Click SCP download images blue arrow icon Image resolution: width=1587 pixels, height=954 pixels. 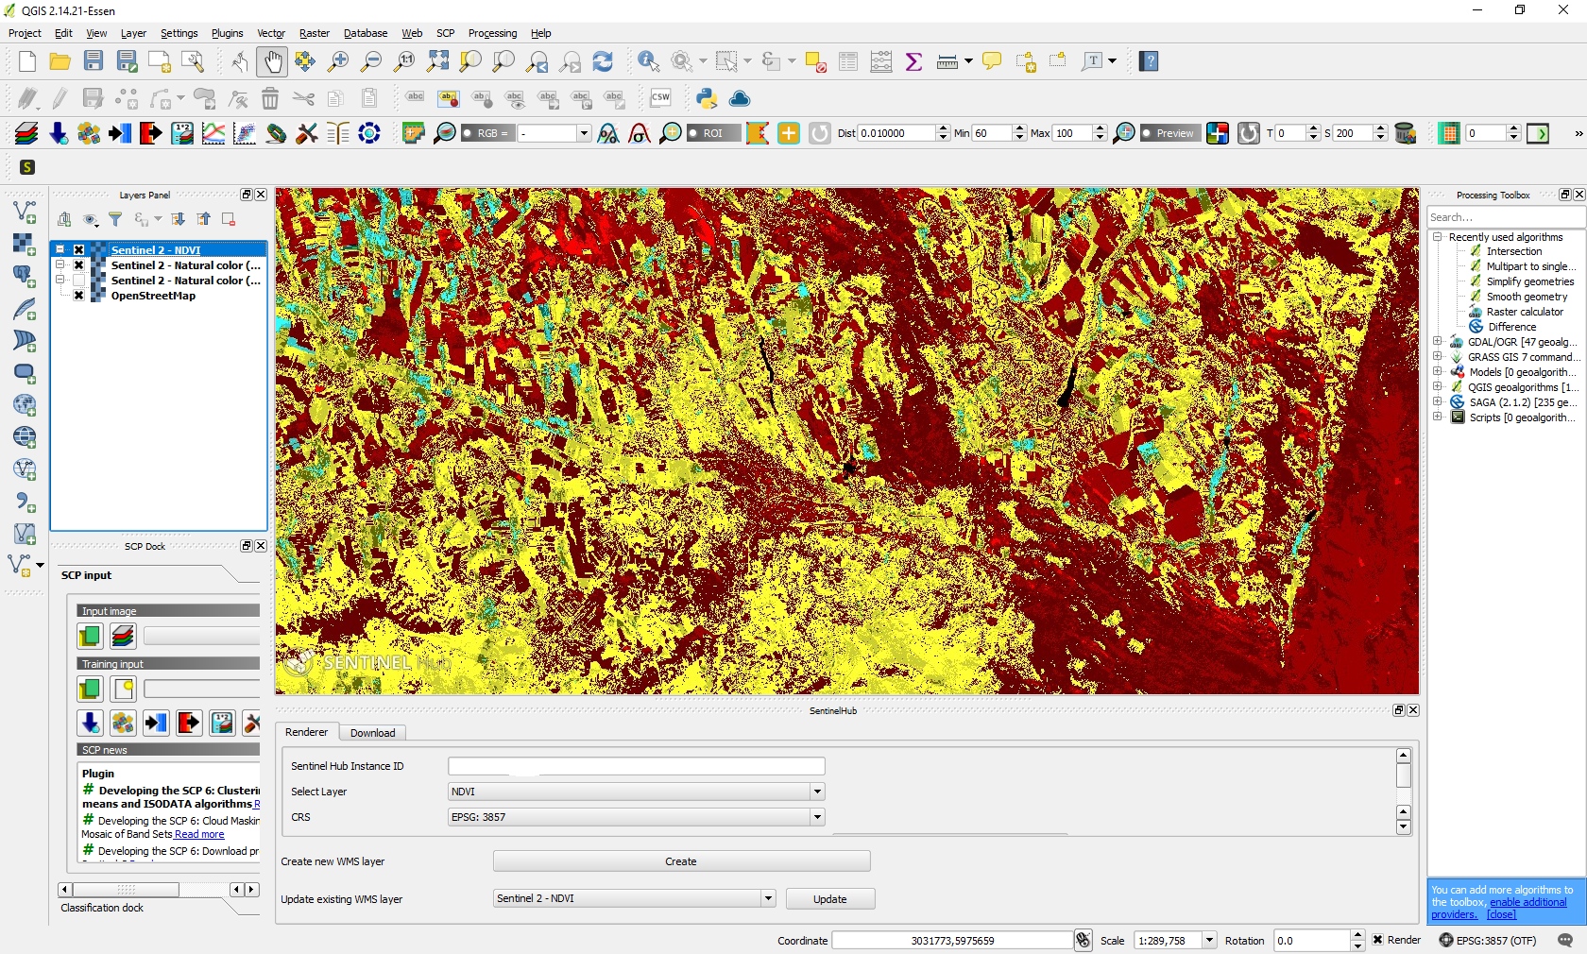point(59,134)
